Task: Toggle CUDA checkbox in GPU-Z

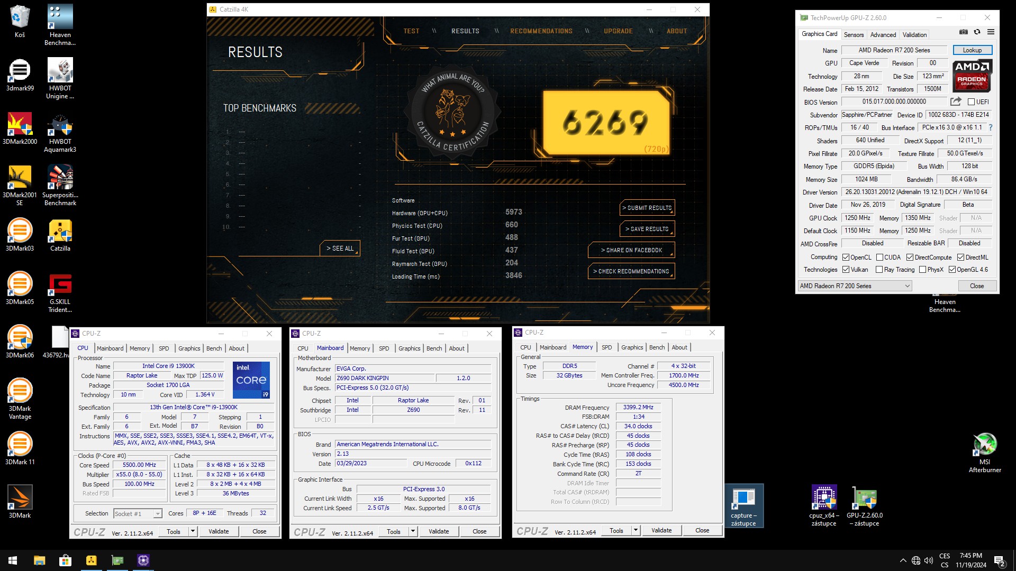Action: click(879, 257)
